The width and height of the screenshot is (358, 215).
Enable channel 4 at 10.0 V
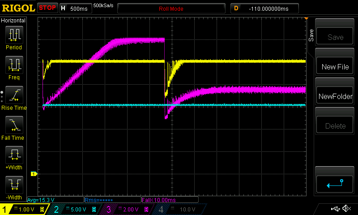tap(179, 209)
